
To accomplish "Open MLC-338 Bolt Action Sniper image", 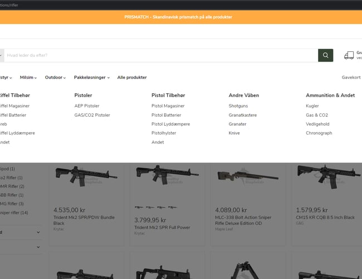I will pyautogui.click(x=248, y=176).
